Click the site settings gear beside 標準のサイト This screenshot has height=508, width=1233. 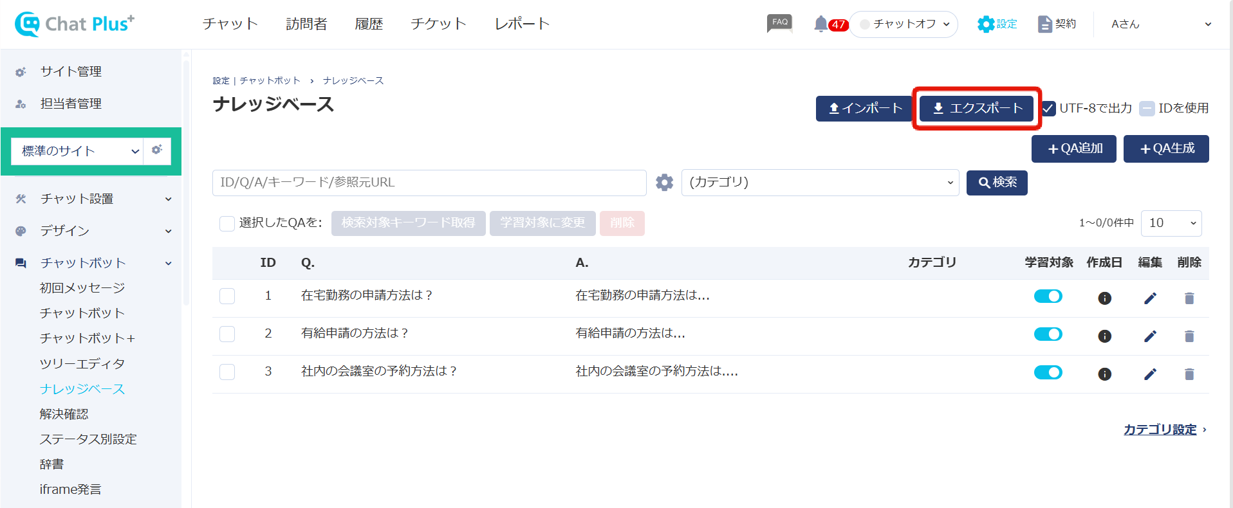[157, 150]
